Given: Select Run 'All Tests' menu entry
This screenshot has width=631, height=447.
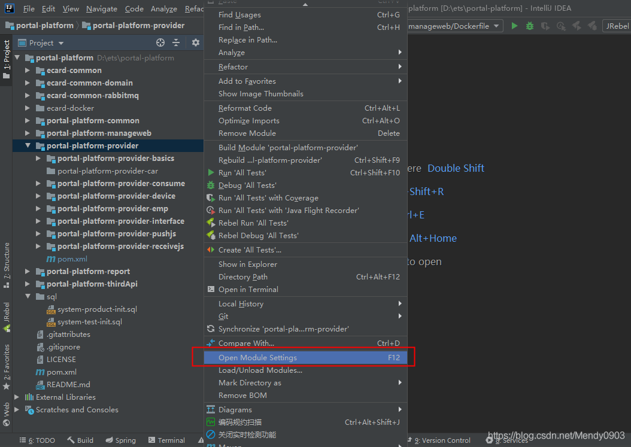Looking at the screenshot, I should click(x=305, y=172).
